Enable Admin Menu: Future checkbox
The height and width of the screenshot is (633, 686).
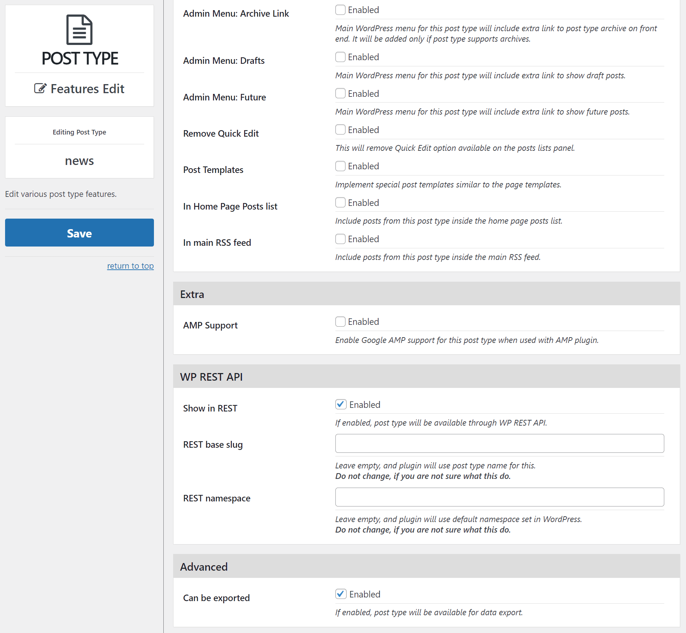click(x=340, y=93)
